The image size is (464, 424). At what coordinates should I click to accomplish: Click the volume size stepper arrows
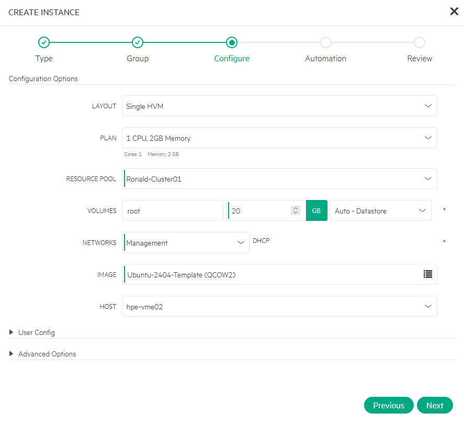coord(296,210)
